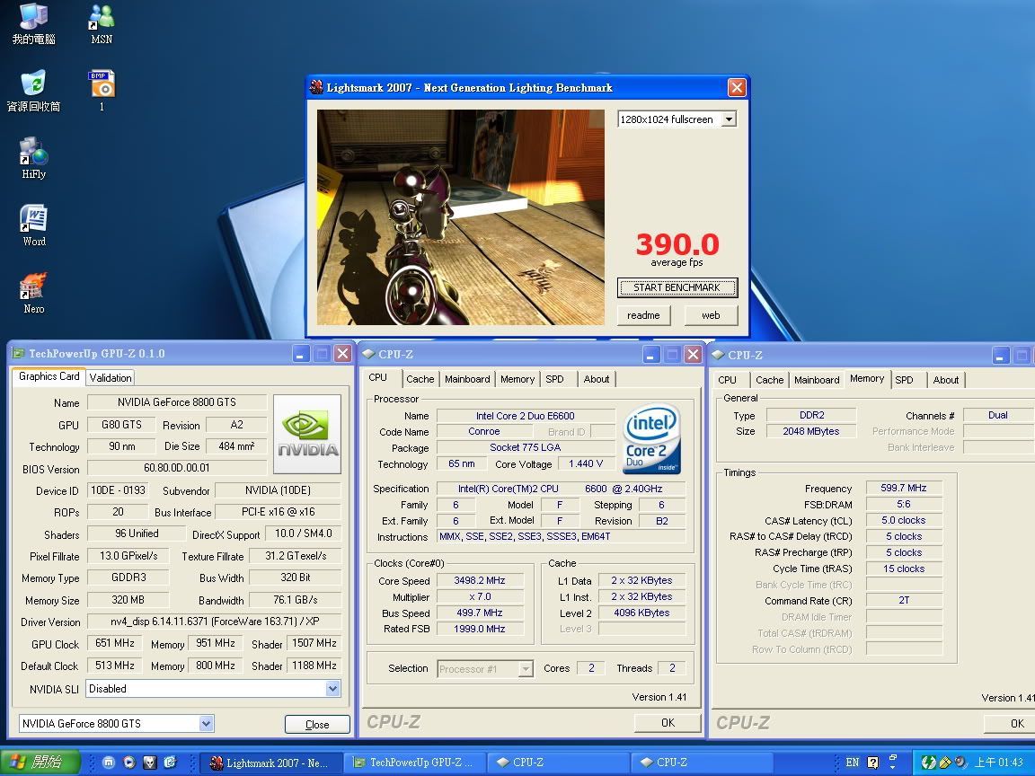Click the Close button in GPU-Z
This screenshot has height=776, width=1035.
click(317, 725)
